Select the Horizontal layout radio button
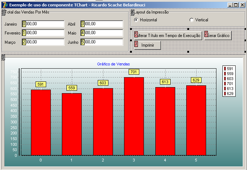 point(136,20)
